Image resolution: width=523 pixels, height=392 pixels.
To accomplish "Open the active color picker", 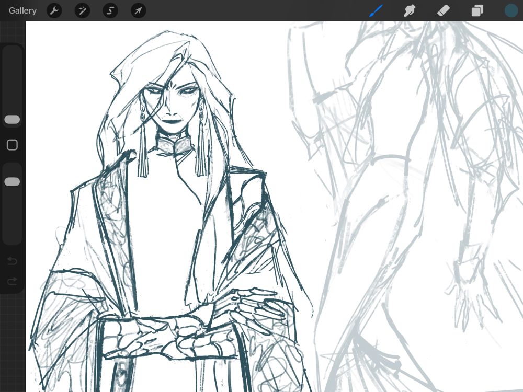I will (x=511, y=10).
